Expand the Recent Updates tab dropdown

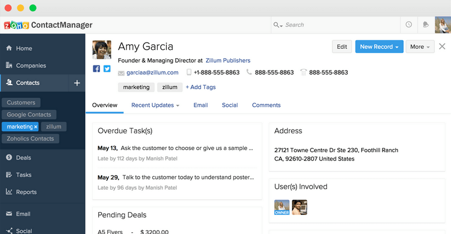(177, 105)
